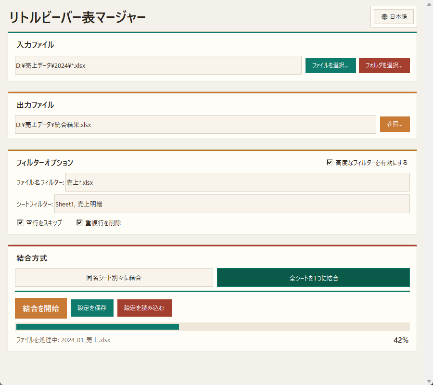Image resolution: width=433 pixels, height=385 pixels.
Task: Click the 参照... browse button
Action: click(395, 124)
